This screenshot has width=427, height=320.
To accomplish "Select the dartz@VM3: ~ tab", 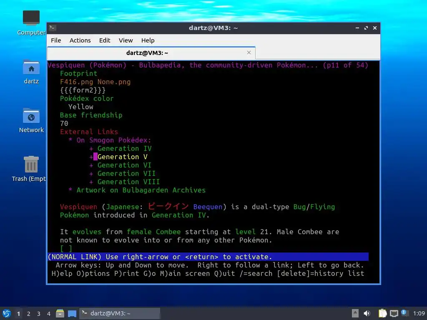I will tap(151, 53).
